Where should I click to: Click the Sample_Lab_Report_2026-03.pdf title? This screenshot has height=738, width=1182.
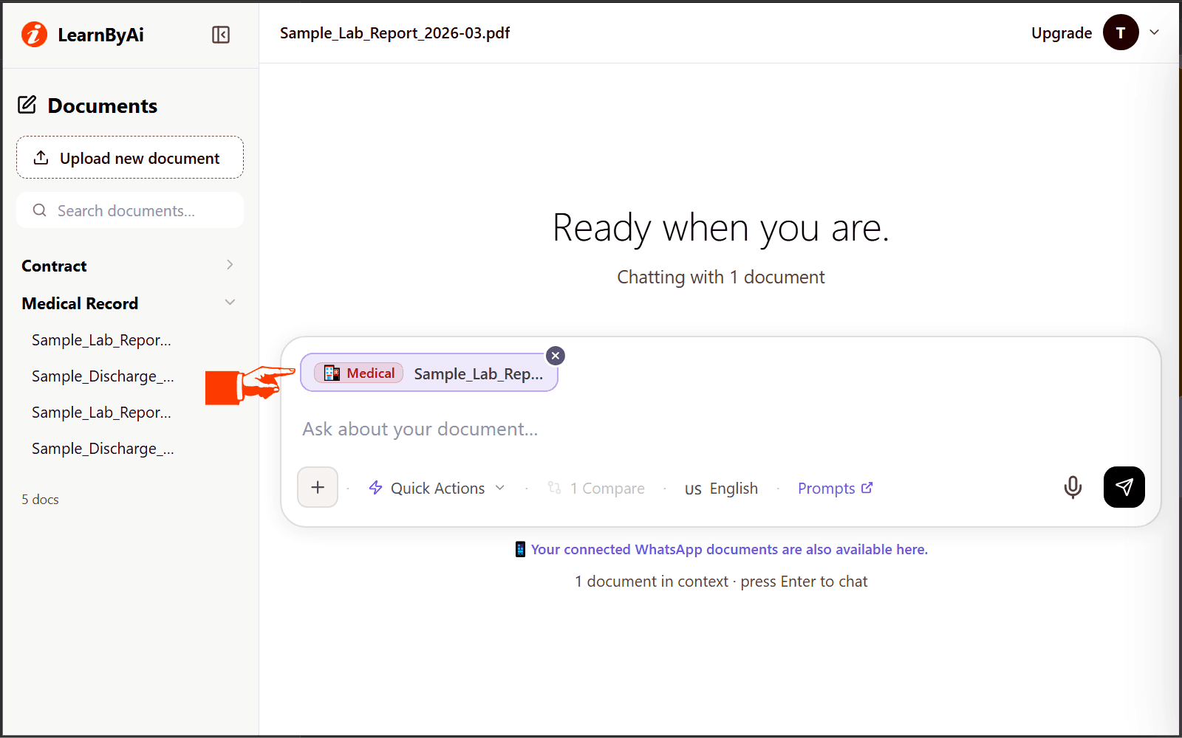(395, 33)
